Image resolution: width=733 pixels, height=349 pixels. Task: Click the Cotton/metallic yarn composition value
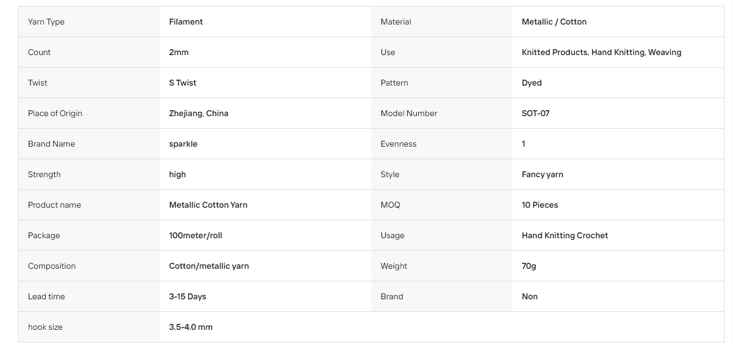209,266
